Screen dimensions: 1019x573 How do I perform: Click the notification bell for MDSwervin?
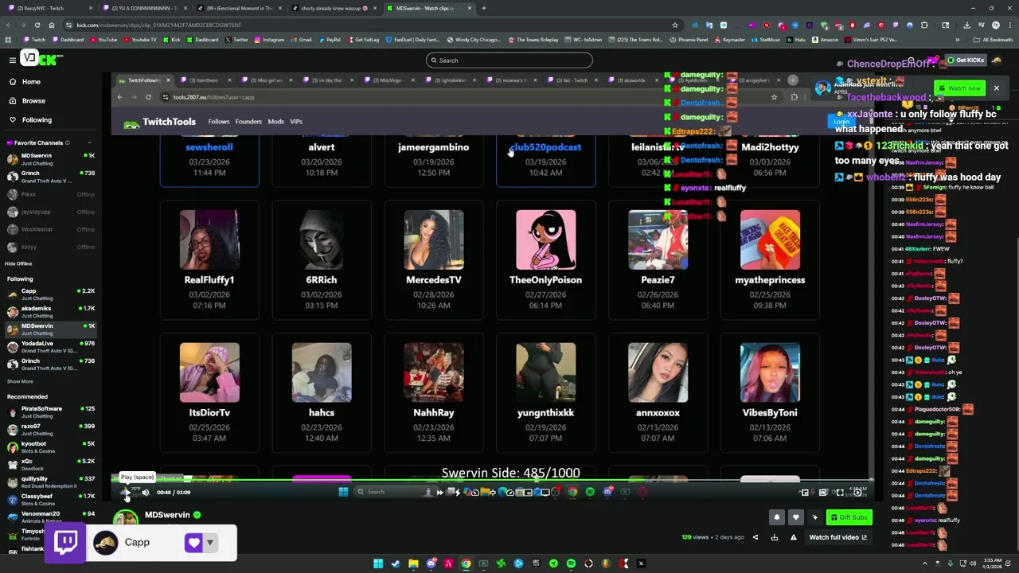777,518
